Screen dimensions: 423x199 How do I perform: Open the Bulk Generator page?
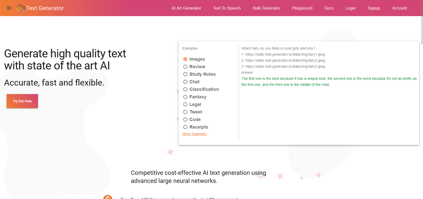[x=266, y=8]
